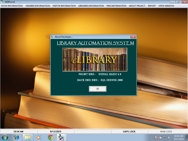Launch Internet Explorer from the taskbar
Viewport: 188px width, 141px height.
[x=17, y=137]
